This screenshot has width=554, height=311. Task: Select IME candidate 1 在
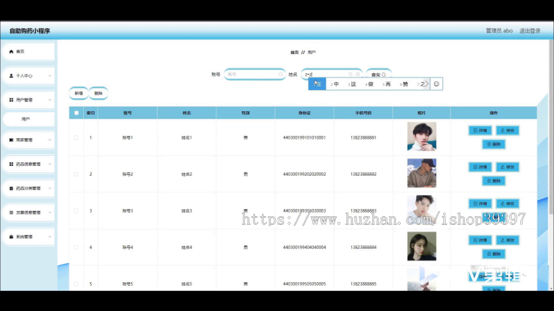tap(317, 84)
